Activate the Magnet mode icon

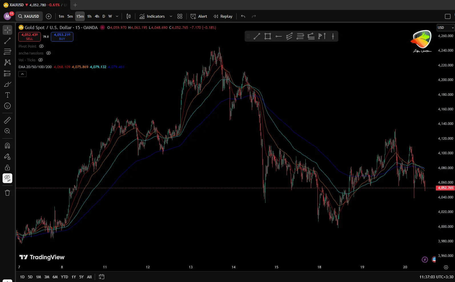7,146
